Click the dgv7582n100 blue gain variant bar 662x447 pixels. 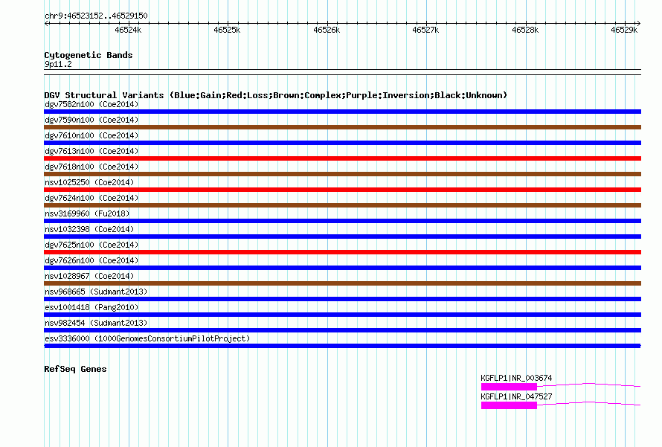[342, 112]
